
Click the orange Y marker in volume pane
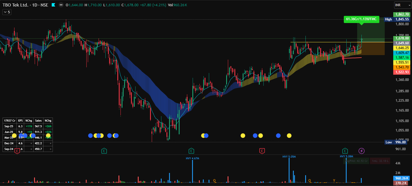click(334, 180)
